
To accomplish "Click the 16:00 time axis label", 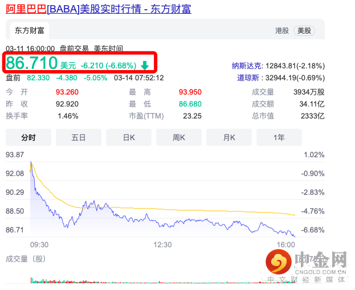I will 286,245.
